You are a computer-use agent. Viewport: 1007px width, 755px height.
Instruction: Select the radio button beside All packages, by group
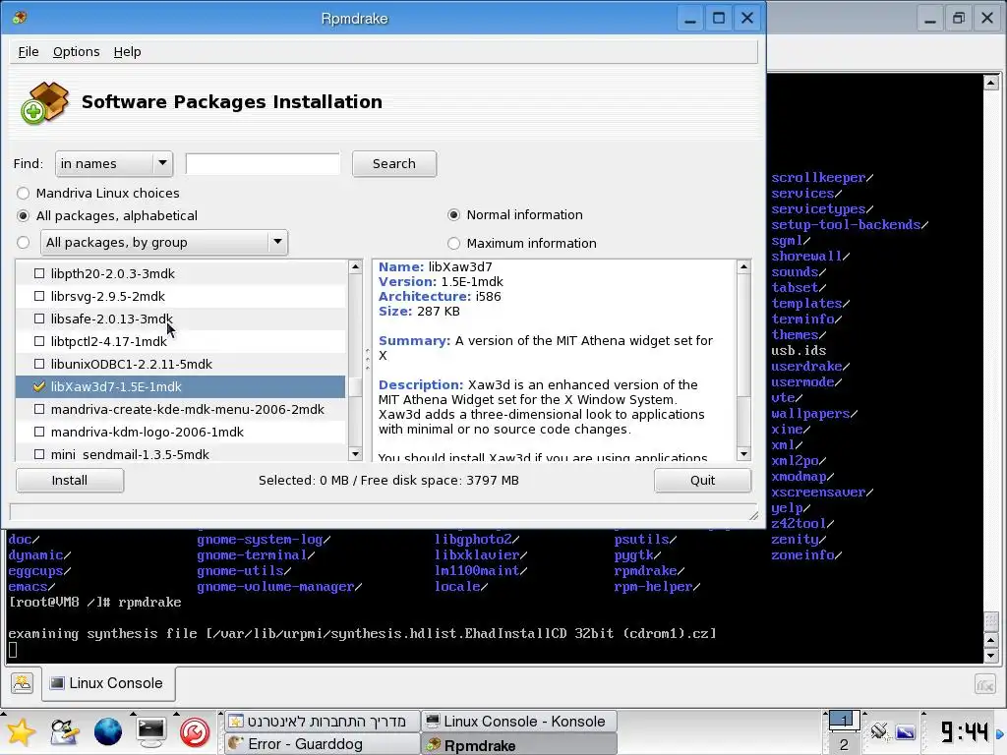coord(24,242)
